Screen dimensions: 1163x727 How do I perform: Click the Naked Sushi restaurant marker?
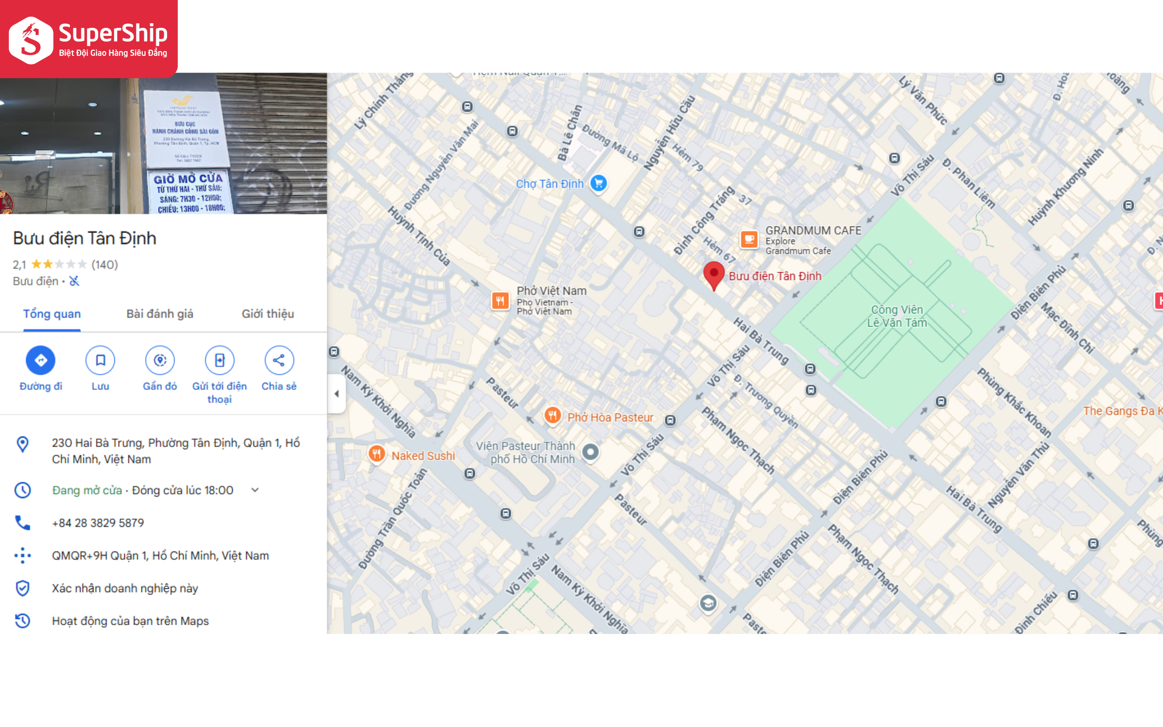[x=376, y=454]
